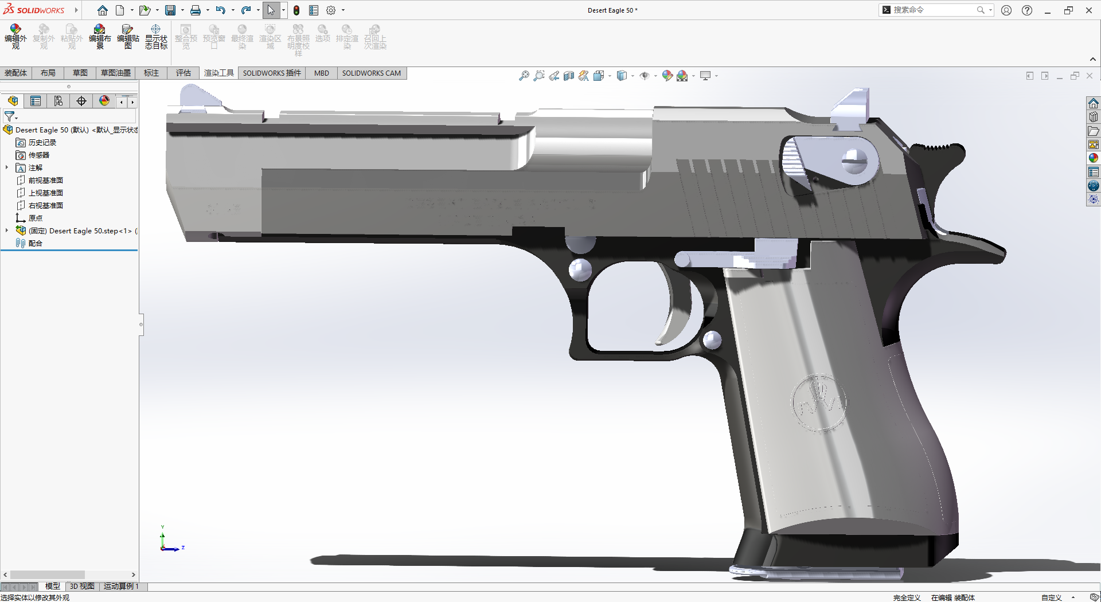
Task: Redo the last undone action
Action: coord(246,10)
